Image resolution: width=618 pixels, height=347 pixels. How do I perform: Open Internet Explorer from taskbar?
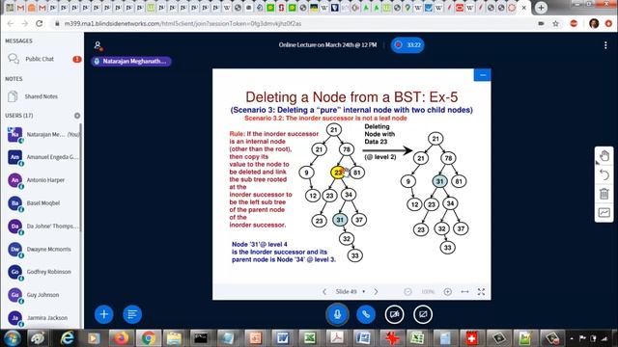click(x=68, y=338)
